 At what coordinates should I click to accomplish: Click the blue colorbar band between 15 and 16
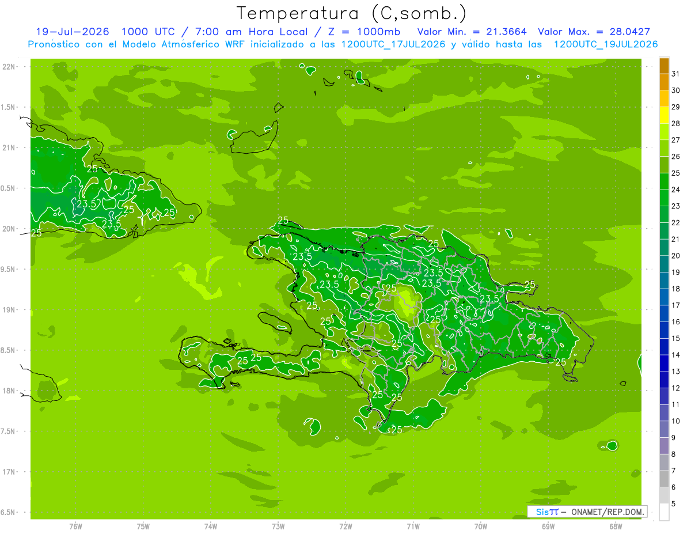click(x=664, y=330)
